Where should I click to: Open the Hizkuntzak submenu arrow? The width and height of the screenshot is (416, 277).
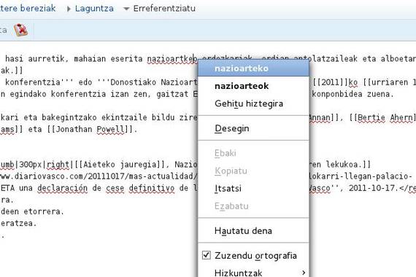[304, 273]
